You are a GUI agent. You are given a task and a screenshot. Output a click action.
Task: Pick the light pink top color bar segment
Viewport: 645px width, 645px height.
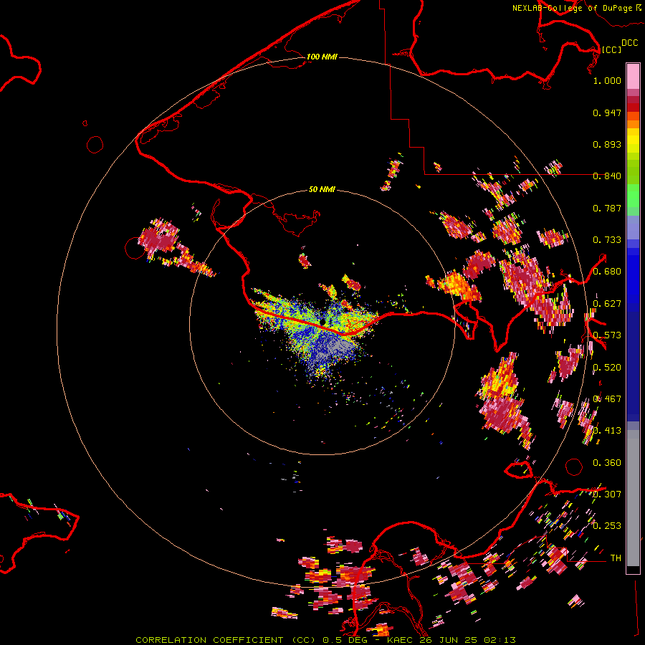coord(633,76)
